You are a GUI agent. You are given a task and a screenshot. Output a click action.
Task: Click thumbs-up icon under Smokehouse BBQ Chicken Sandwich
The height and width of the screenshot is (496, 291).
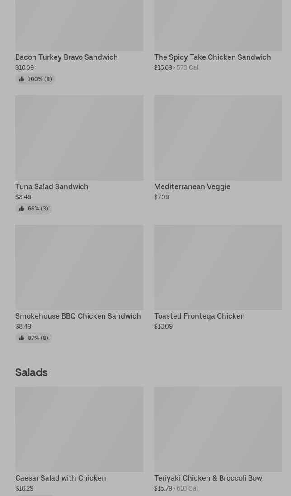(x=22, y=338)
